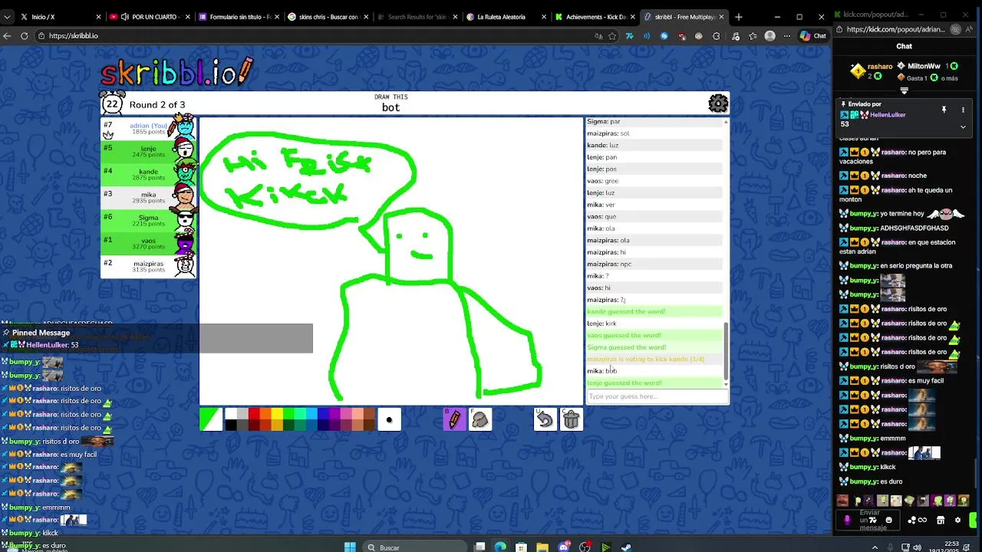Image resolution: width=982 pixels, height=552 pixels.
Task: Select the pencil brush tool
Action: (x=454, y=419)
